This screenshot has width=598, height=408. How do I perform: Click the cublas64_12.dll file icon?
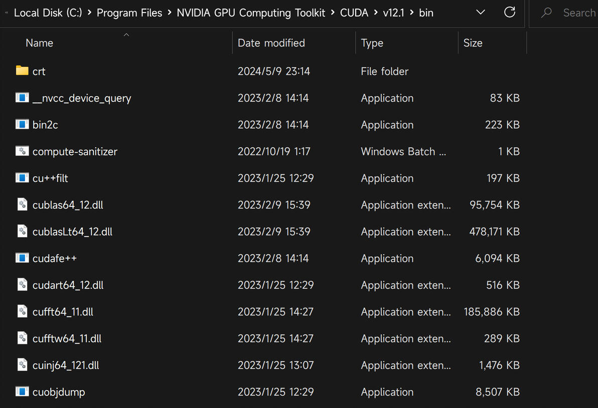[22, 205]
